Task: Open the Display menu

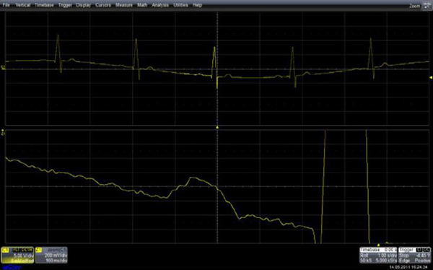Action: (x=84, y=5)
